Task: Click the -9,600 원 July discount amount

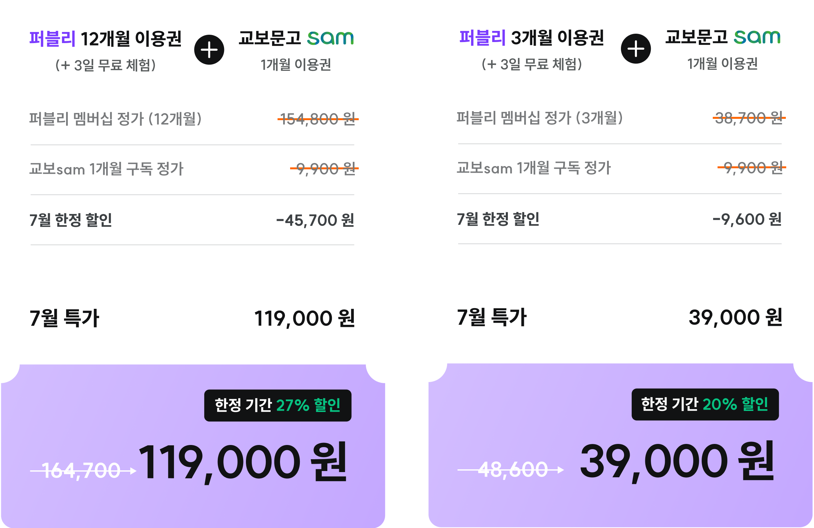Action: pyautogui.click(x=747, y=219)
